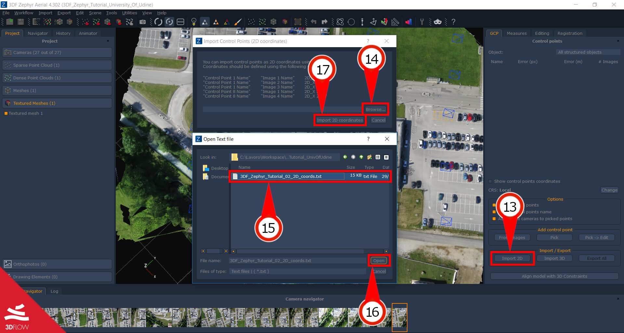624x333 pixels.
Task: Click the white triangles camera display icon
Action: 205,22
